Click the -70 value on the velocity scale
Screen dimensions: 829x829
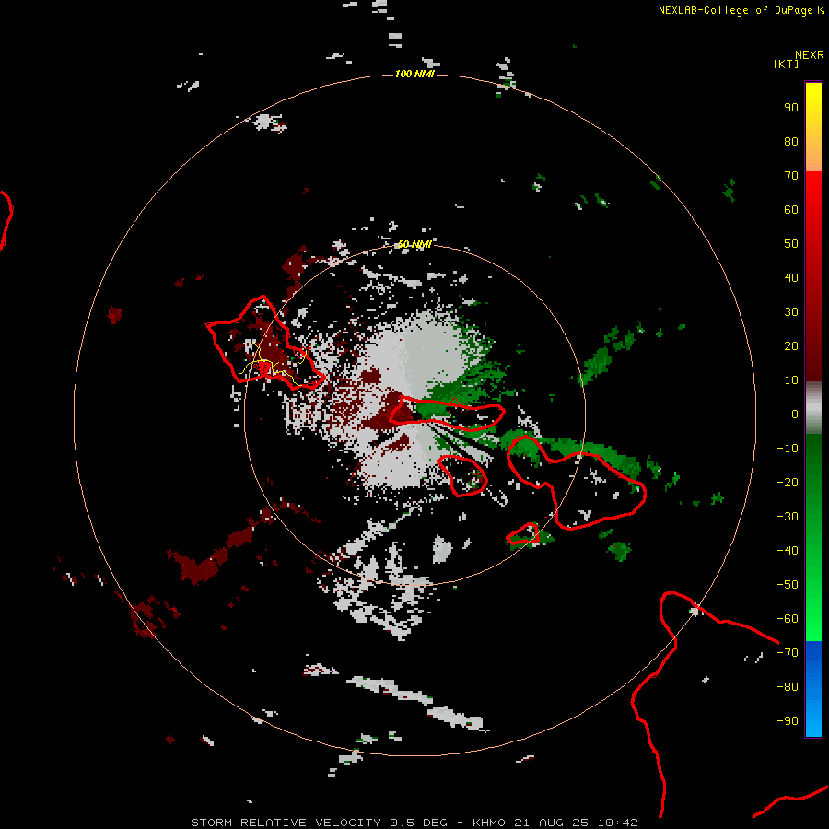tap(788, 653)
